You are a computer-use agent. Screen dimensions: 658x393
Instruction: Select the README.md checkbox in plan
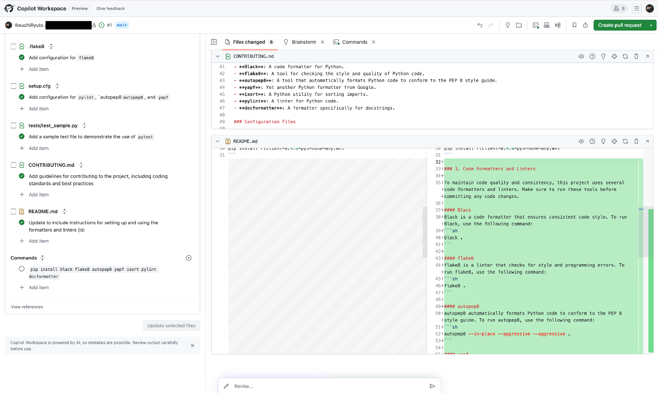point(14,212)
